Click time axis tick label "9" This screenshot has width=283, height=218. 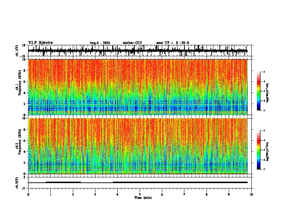click(229, 194)
